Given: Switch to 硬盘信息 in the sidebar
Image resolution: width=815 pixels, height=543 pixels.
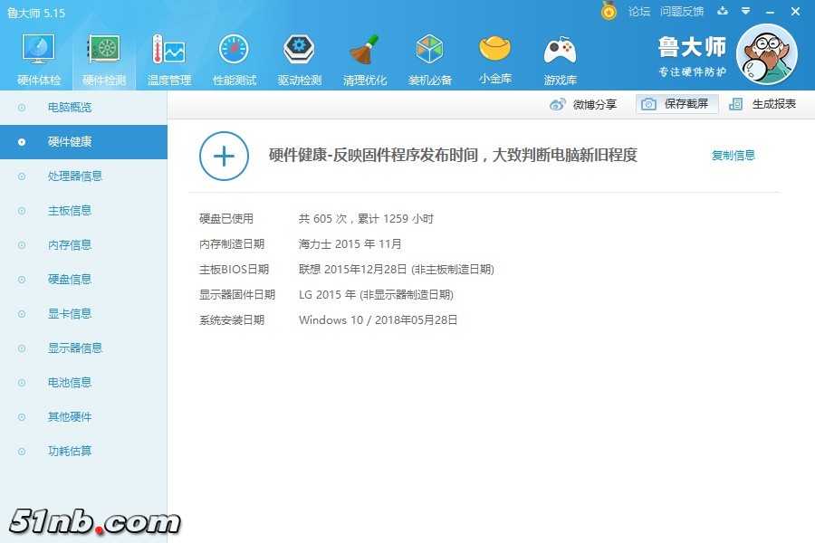Looking at the screenshot, I should point(69,280).
